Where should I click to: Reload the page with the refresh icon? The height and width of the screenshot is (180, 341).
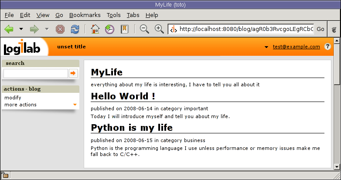(x=75, y=29)
